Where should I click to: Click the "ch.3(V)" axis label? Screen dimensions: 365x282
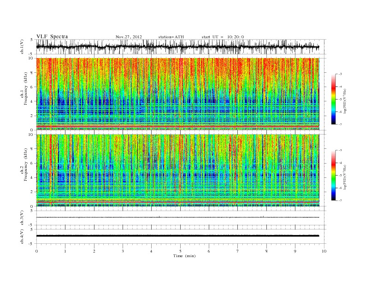tap(22, 218)
